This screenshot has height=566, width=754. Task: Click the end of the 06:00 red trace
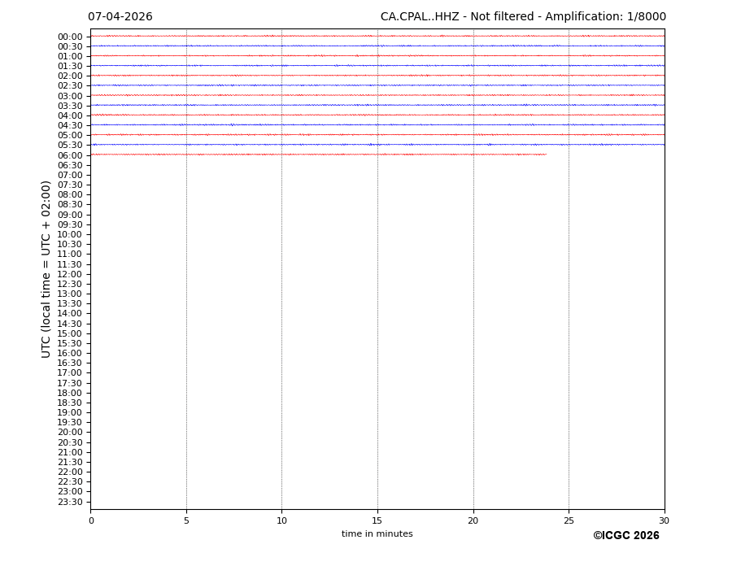[x=545, y=155]
